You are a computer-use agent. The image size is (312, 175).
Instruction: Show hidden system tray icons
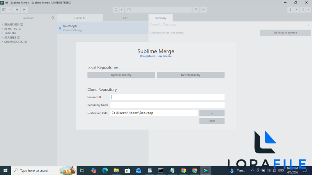pos(252,170)
